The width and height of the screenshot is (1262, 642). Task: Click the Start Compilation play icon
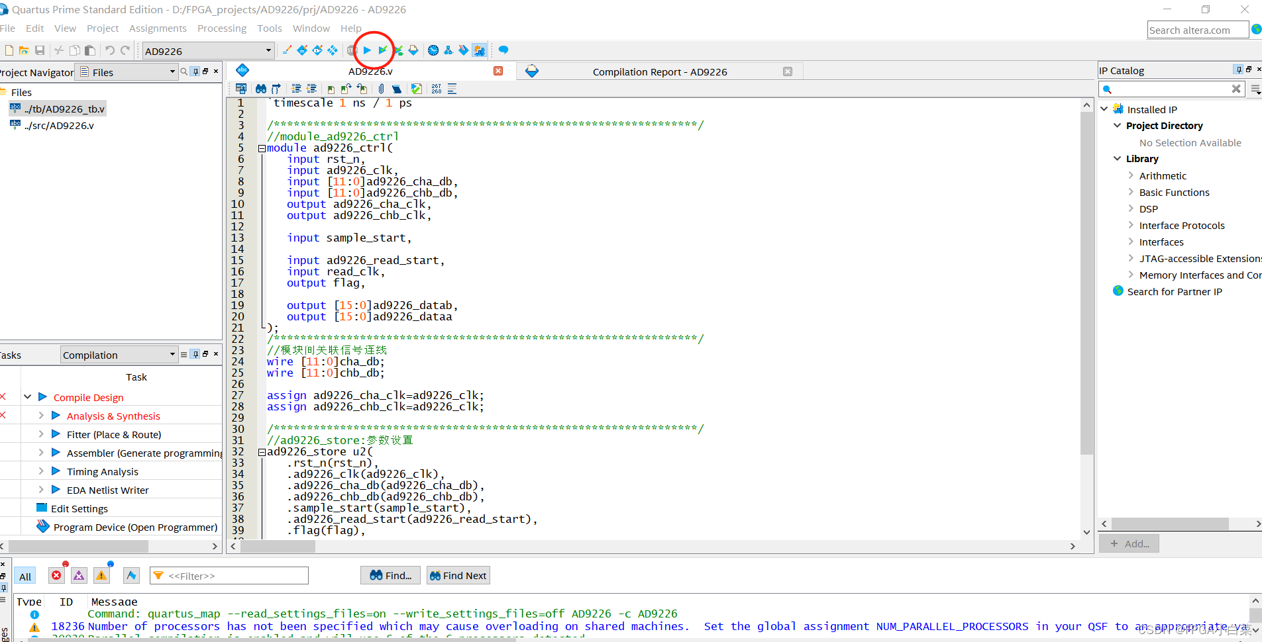click(x=367, y=50)
